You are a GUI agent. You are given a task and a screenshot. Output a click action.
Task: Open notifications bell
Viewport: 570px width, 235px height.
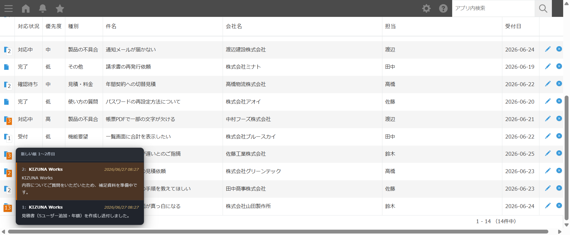pyautogui.click(x=43, y=9)
